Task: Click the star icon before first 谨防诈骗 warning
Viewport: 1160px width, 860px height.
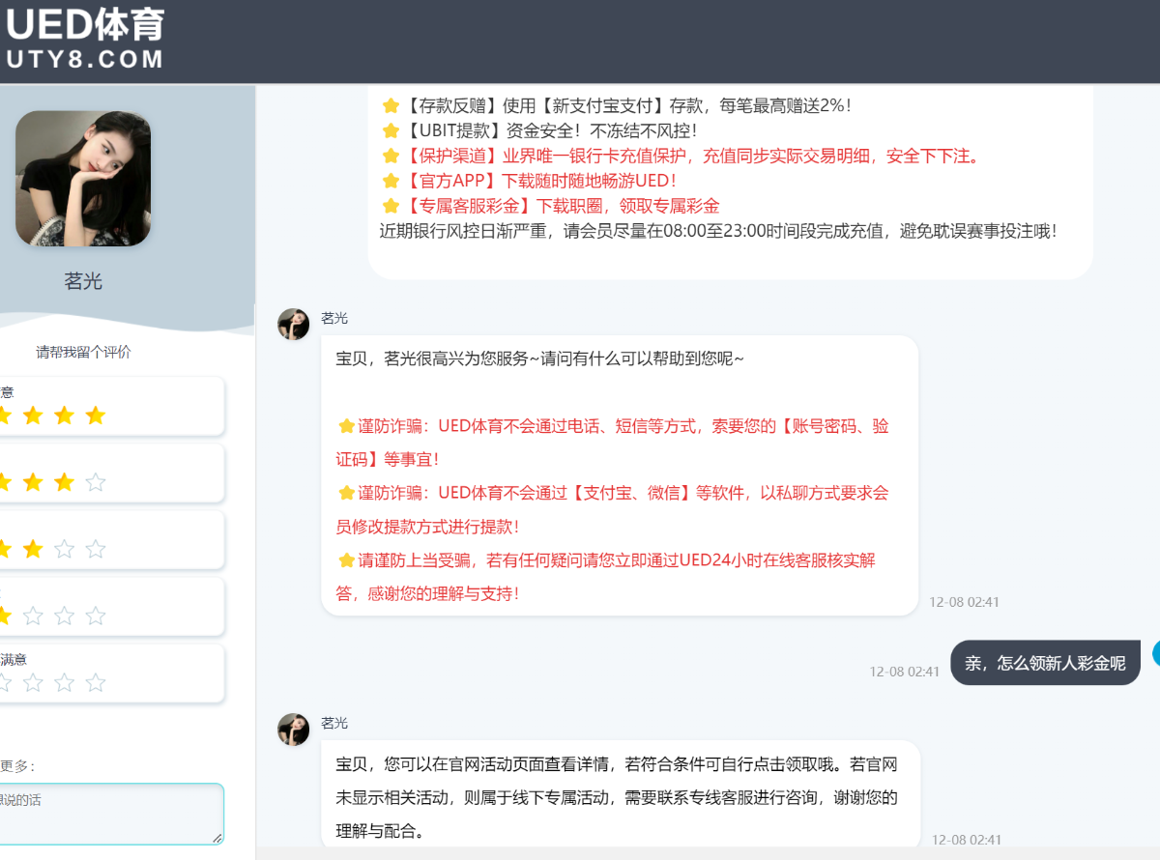Action: coord(346,426)
